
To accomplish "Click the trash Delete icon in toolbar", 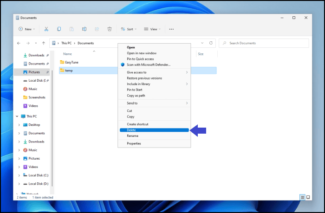I will pos(110,29).
